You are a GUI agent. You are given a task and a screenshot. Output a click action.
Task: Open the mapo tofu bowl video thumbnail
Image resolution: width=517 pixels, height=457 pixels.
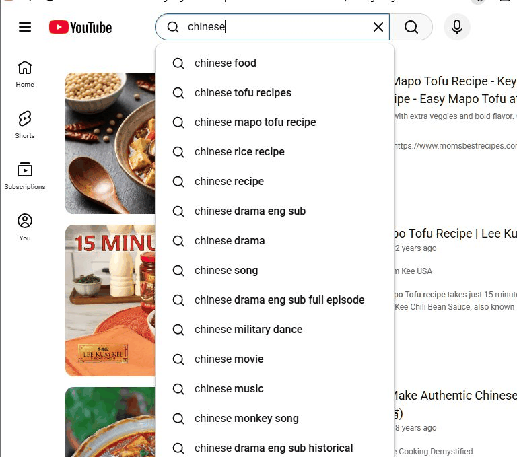click(x=110, y=143)
